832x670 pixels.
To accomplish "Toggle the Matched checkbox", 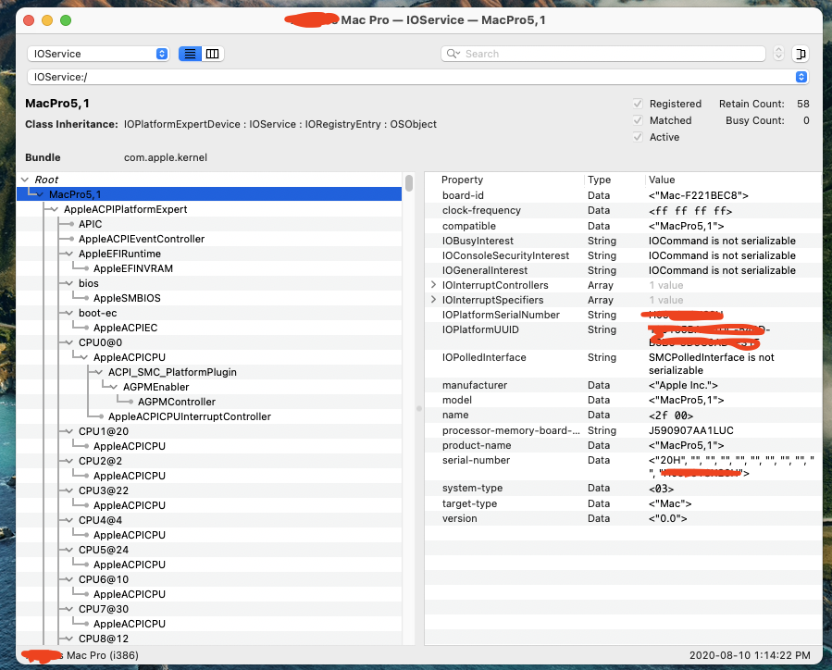I will 638,120.
